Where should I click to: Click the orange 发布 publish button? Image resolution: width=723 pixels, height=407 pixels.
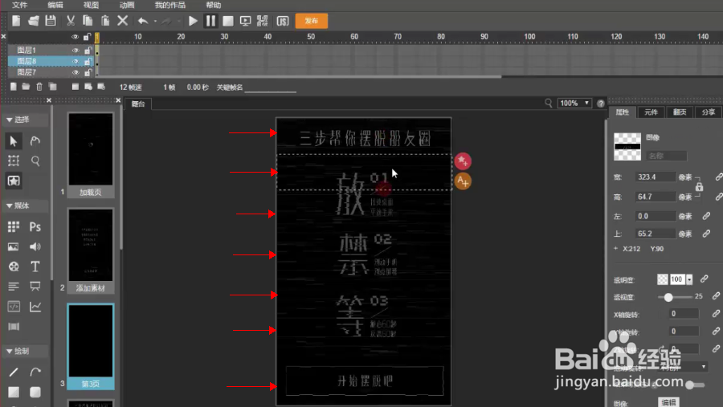coord(311,21)
